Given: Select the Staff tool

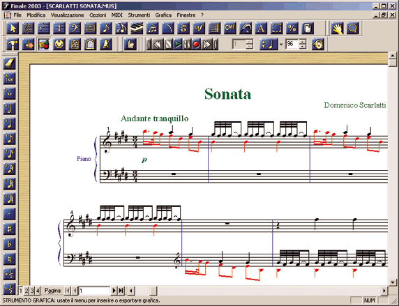Looking at the screenshot, I should click(28, 29).
